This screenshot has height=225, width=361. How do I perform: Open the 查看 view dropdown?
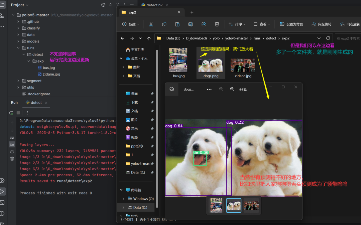[261, 24]
